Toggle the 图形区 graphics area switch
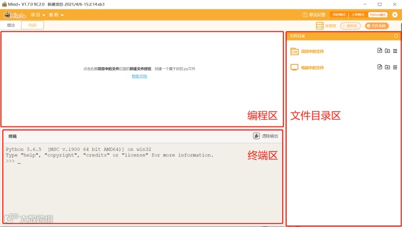The width and height of the screenshot is (402, 227). click(350, 26)
